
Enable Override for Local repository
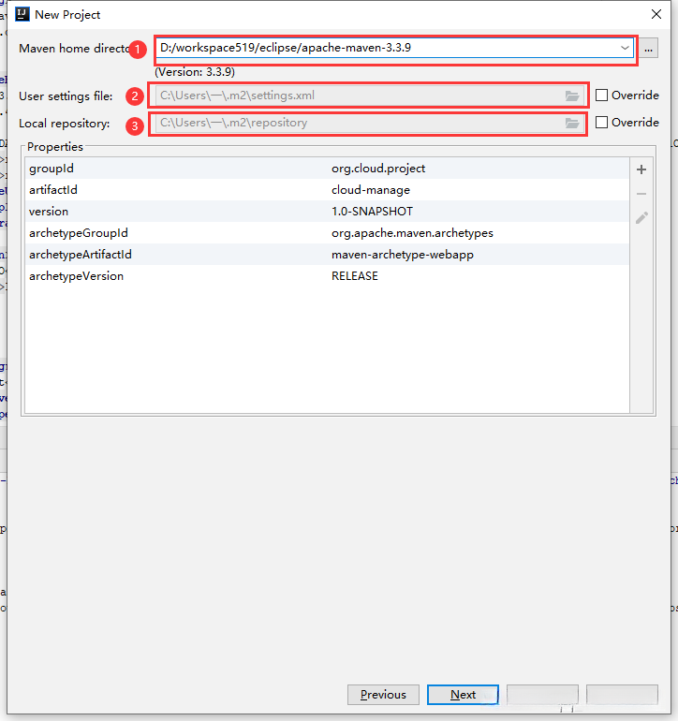click(601, 123)
